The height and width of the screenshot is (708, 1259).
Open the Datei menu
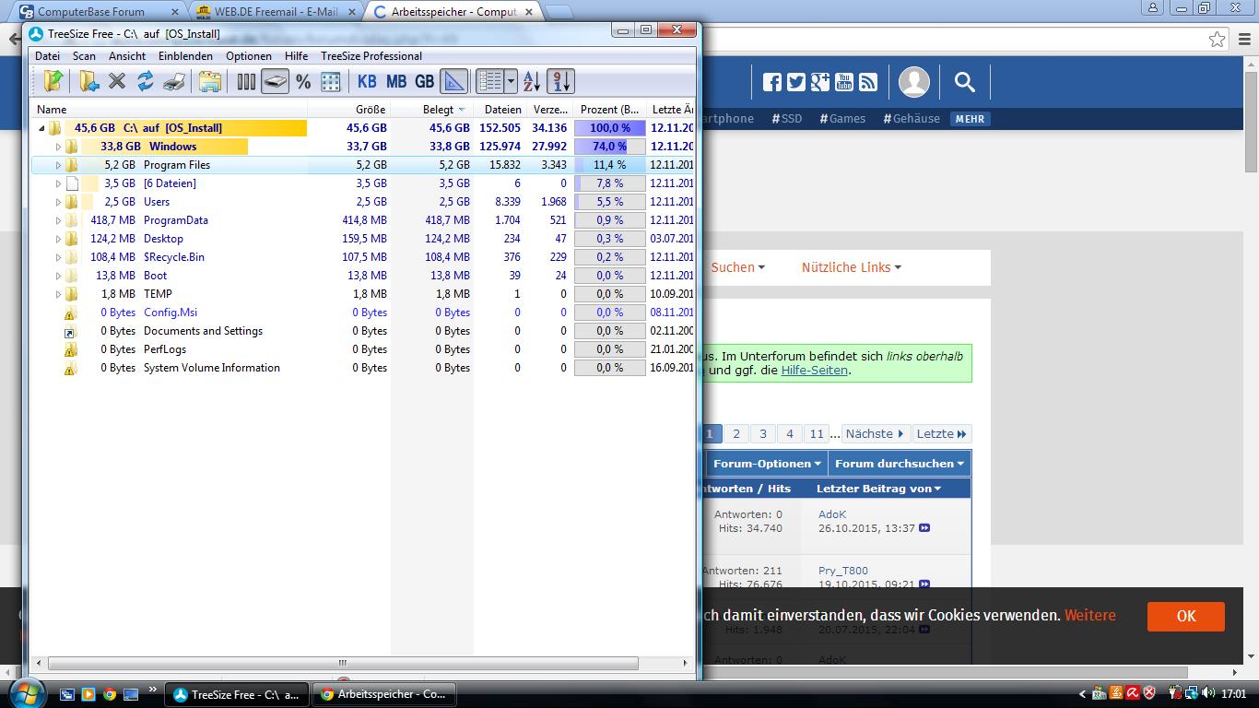click(47, 56)
